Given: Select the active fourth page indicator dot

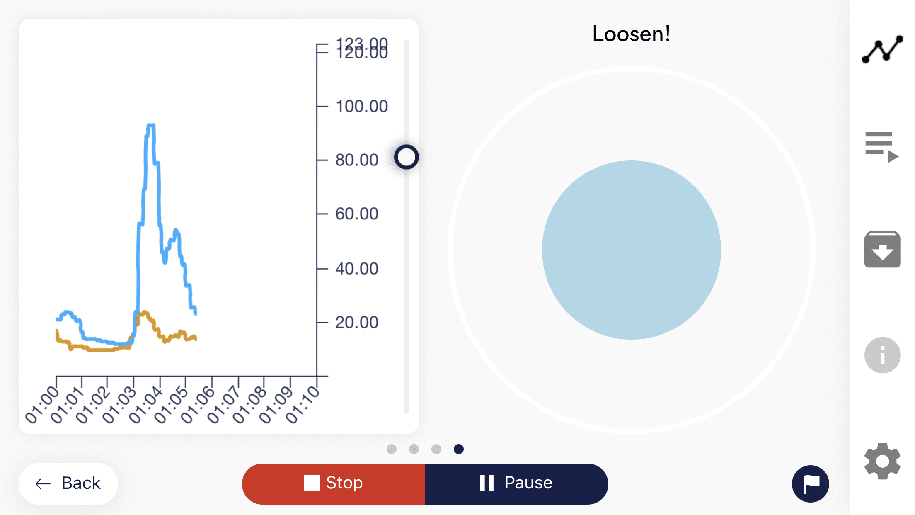Looking at the screenshot, I should tap(458, 449).
